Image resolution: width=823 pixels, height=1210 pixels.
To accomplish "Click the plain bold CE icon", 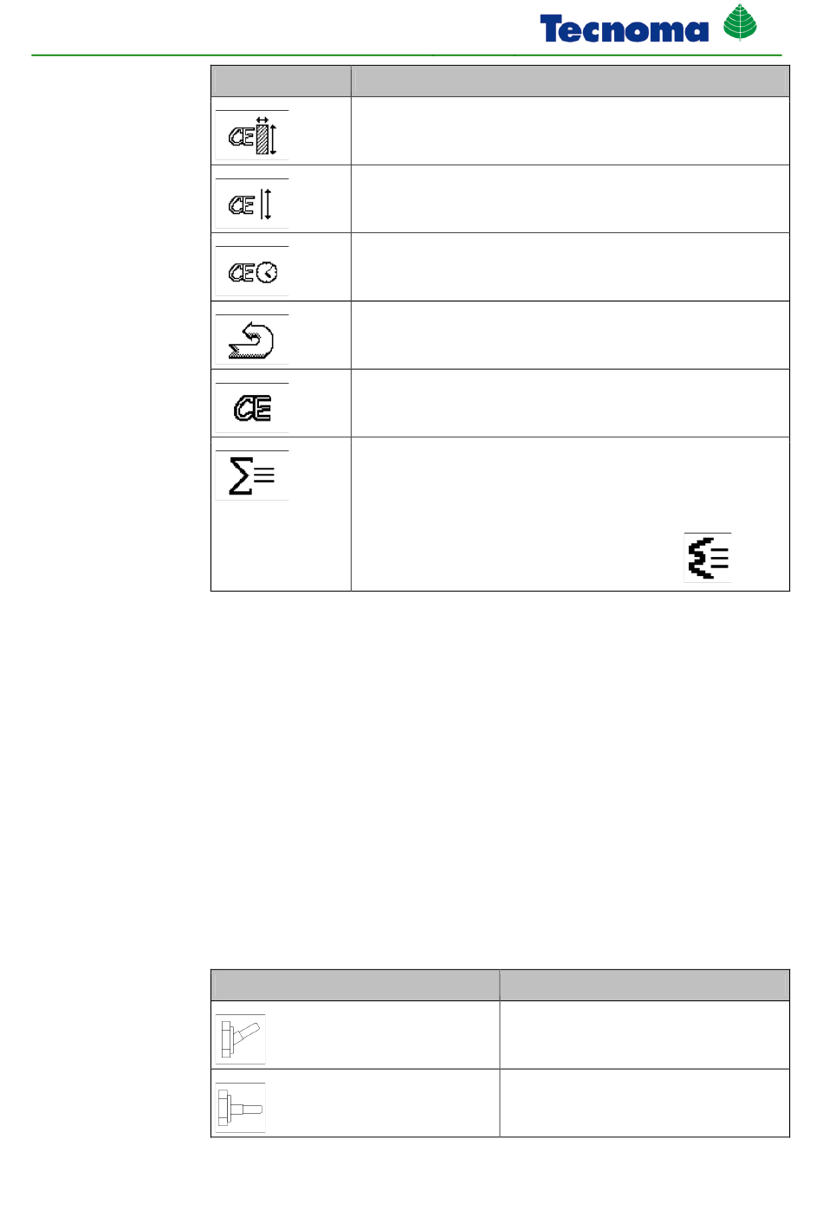I will pyautogui.click(x=252, y=408).
